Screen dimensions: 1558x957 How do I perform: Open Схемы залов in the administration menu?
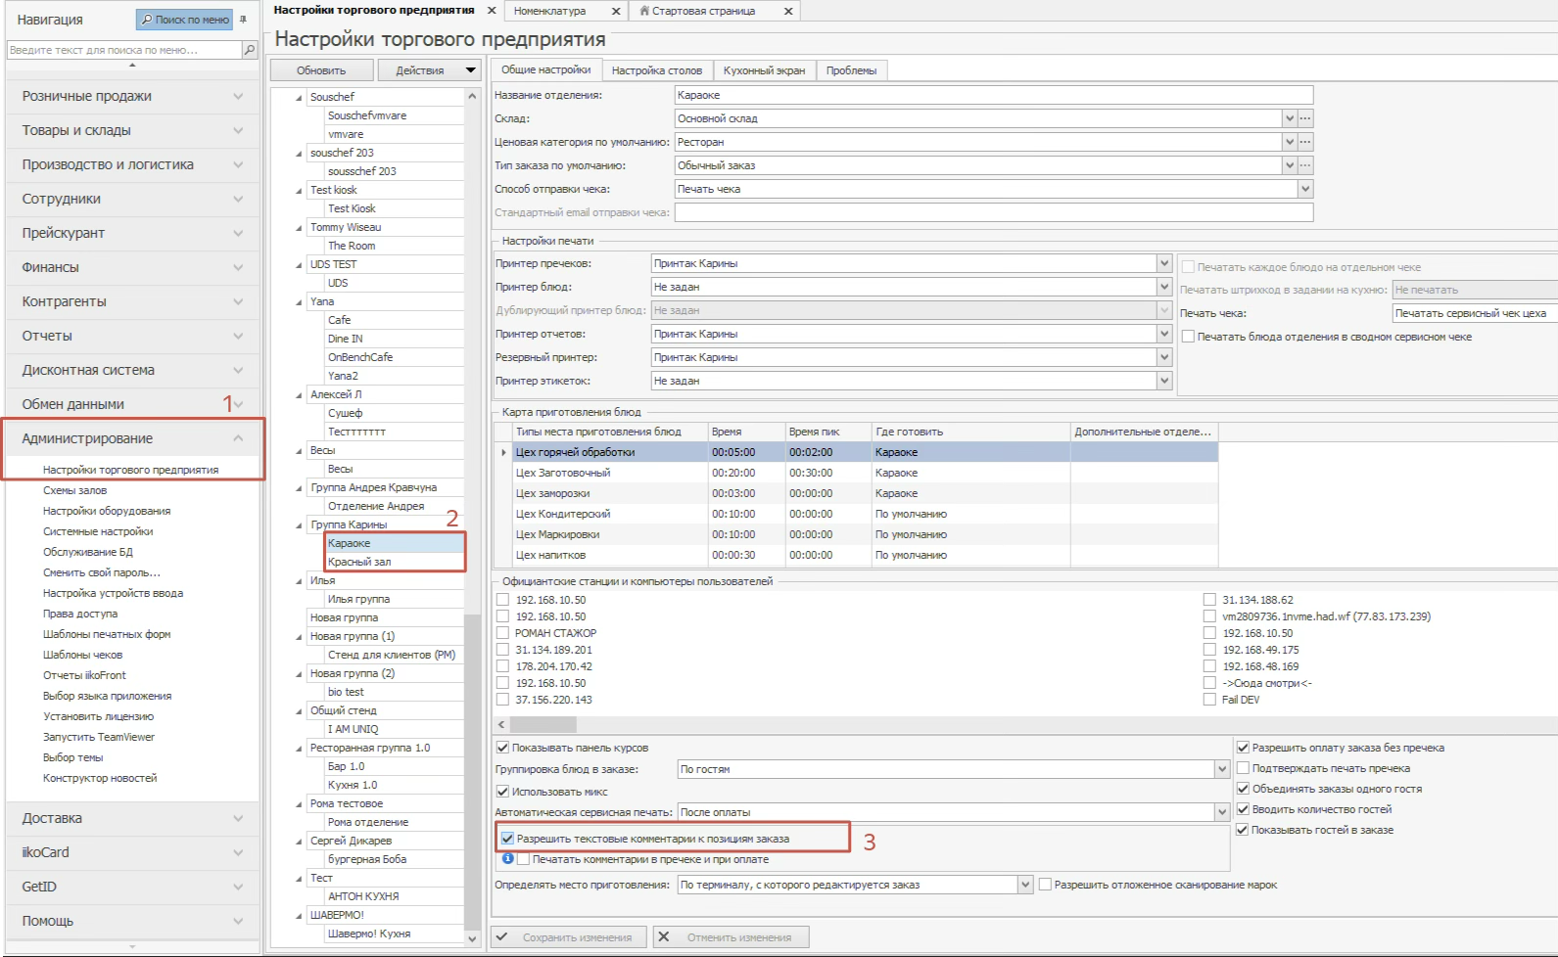tap(74, 490)
